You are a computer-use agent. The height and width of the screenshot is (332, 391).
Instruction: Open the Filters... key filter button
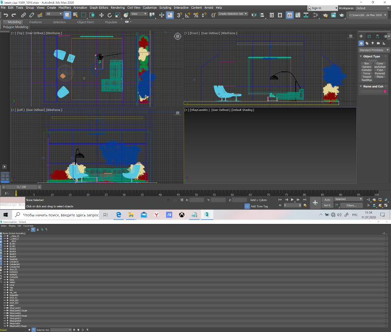click(351, 205)
